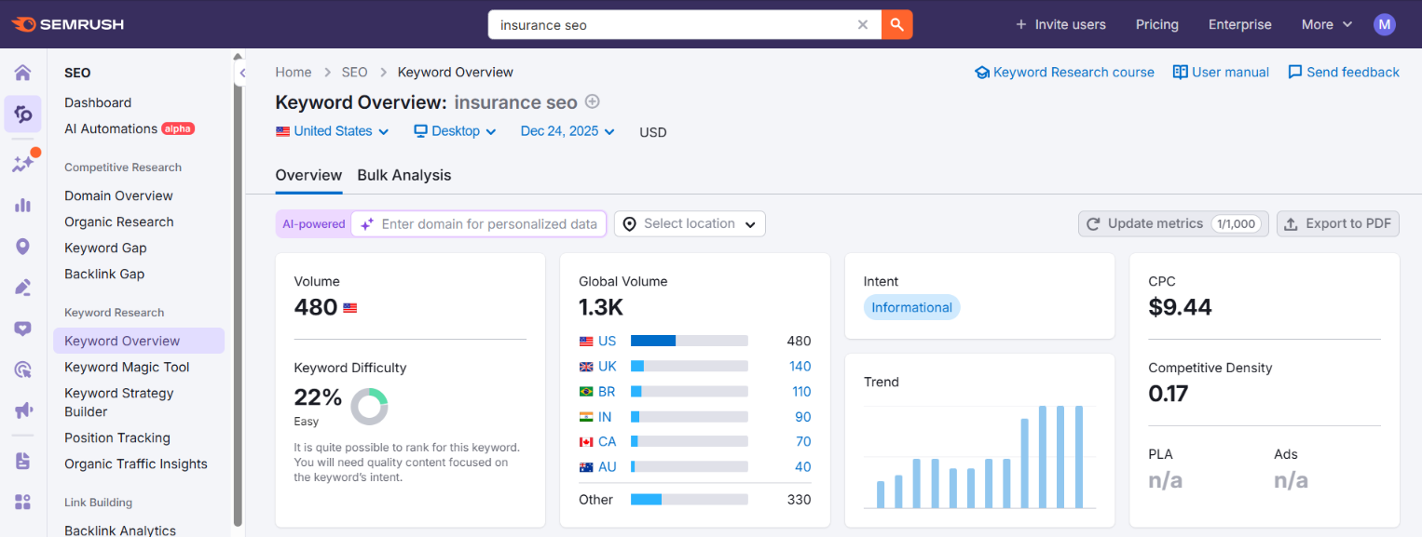Expand the Desktop device dropdown
This screenshot has width=1422, height=537.
(455, 131)
